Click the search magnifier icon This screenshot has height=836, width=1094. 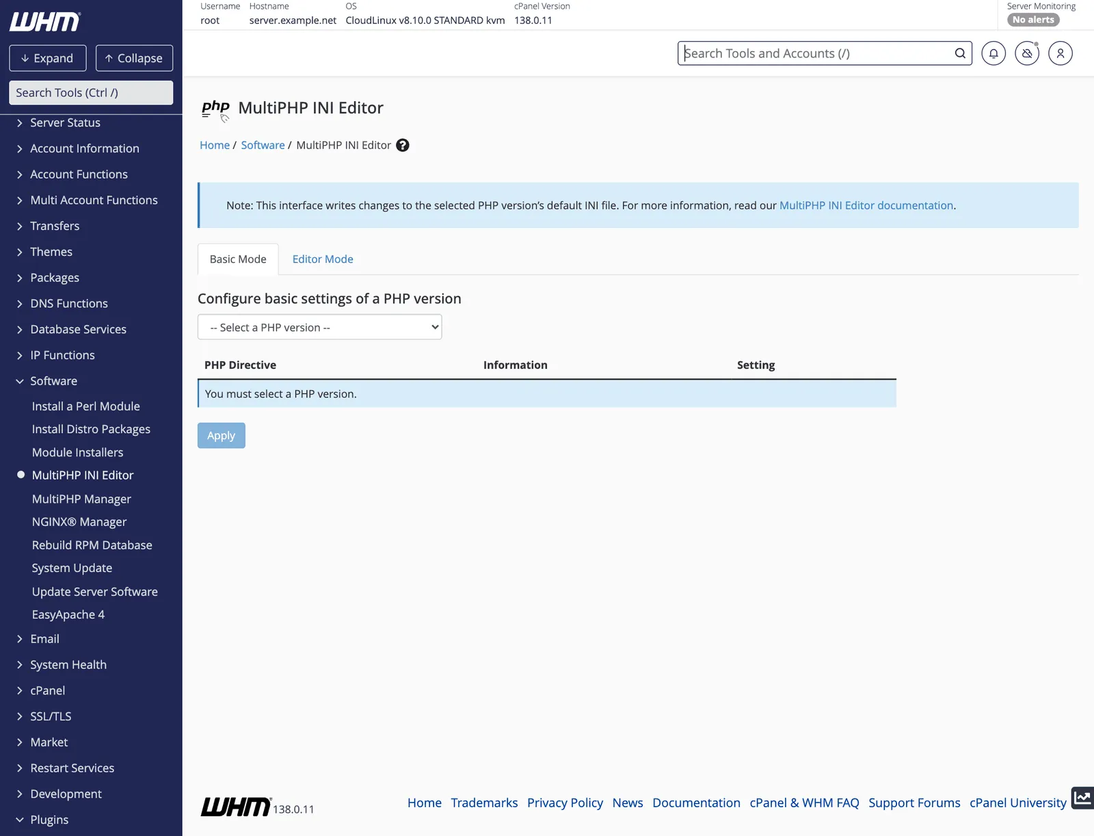point(960,53)
